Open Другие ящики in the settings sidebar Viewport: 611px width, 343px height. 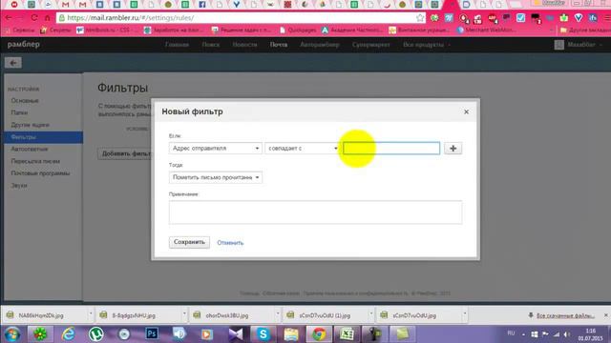tap(30, 125)
